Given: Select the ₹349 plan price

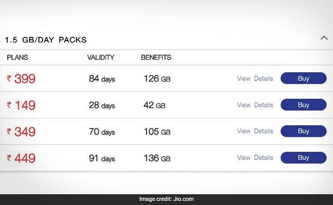Looking at the screenshot, I should click(x=24, y=132).
